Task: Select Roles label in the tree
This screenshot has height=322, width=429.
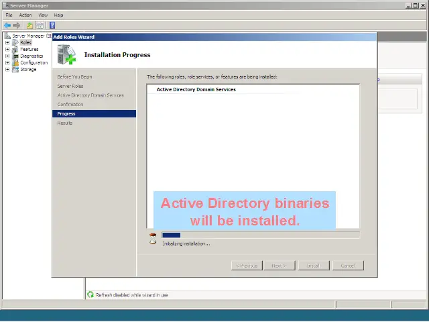Action: pyautogui.click(x=25, y=42)
